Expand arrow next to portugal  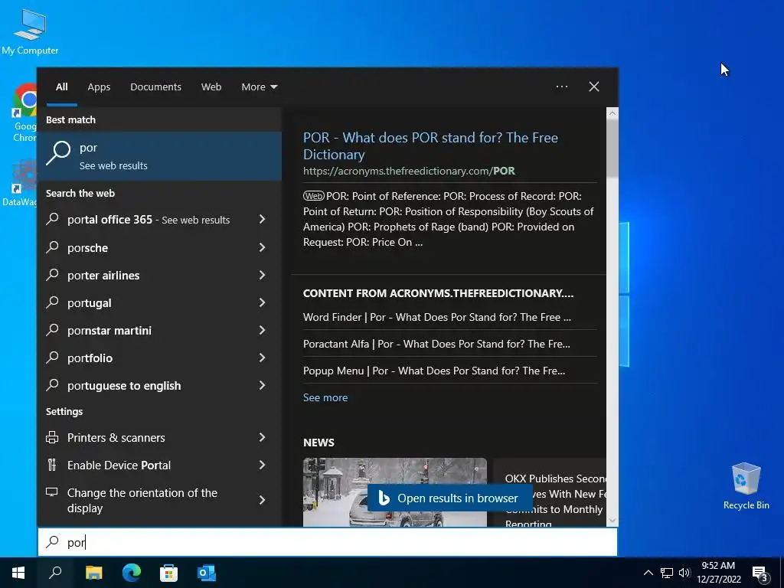(262, 302)
